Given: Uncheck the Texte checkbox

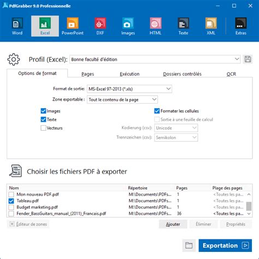Looking at the screenshot, I should pyautogui.click(x=43, y=120).
